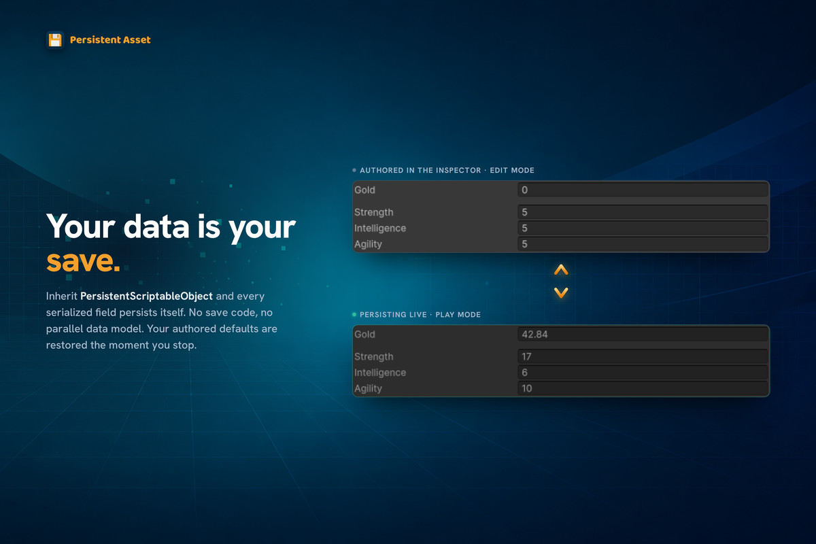Click the Agility label in Play Mode panel
This screenshot has height=544, width=816.
(368, 388)
